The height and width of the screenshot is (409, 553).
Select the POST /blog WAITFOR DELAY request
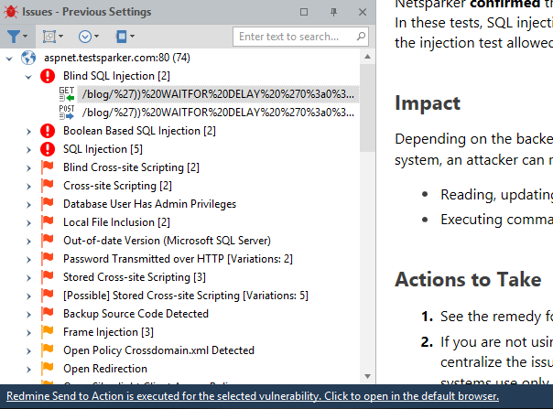pos(217,112)
